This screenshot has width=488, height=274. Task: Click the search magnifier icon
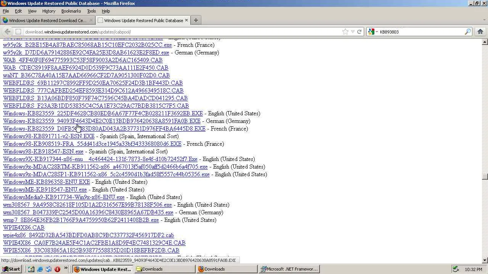(x=468, y=32)
